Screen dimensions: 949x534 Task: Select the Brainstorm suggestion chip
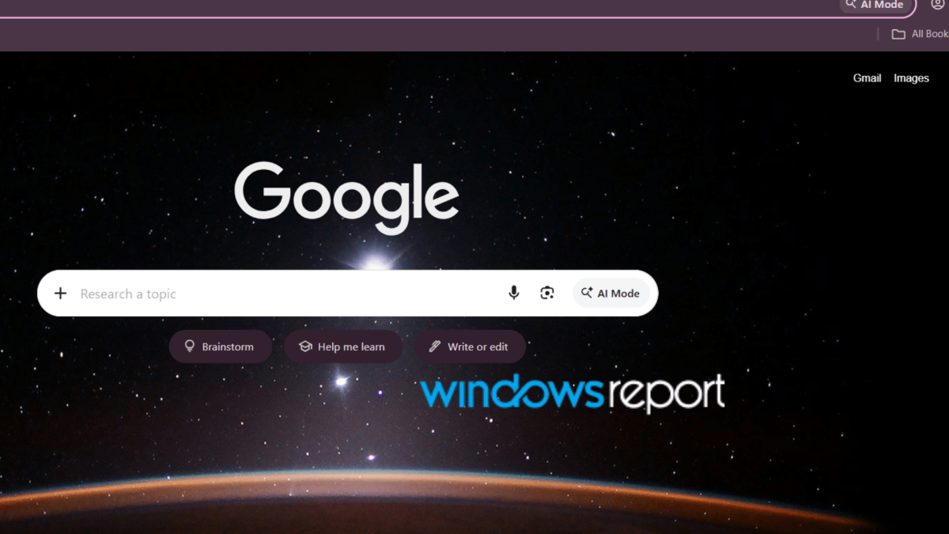click(x=221, y=347)
